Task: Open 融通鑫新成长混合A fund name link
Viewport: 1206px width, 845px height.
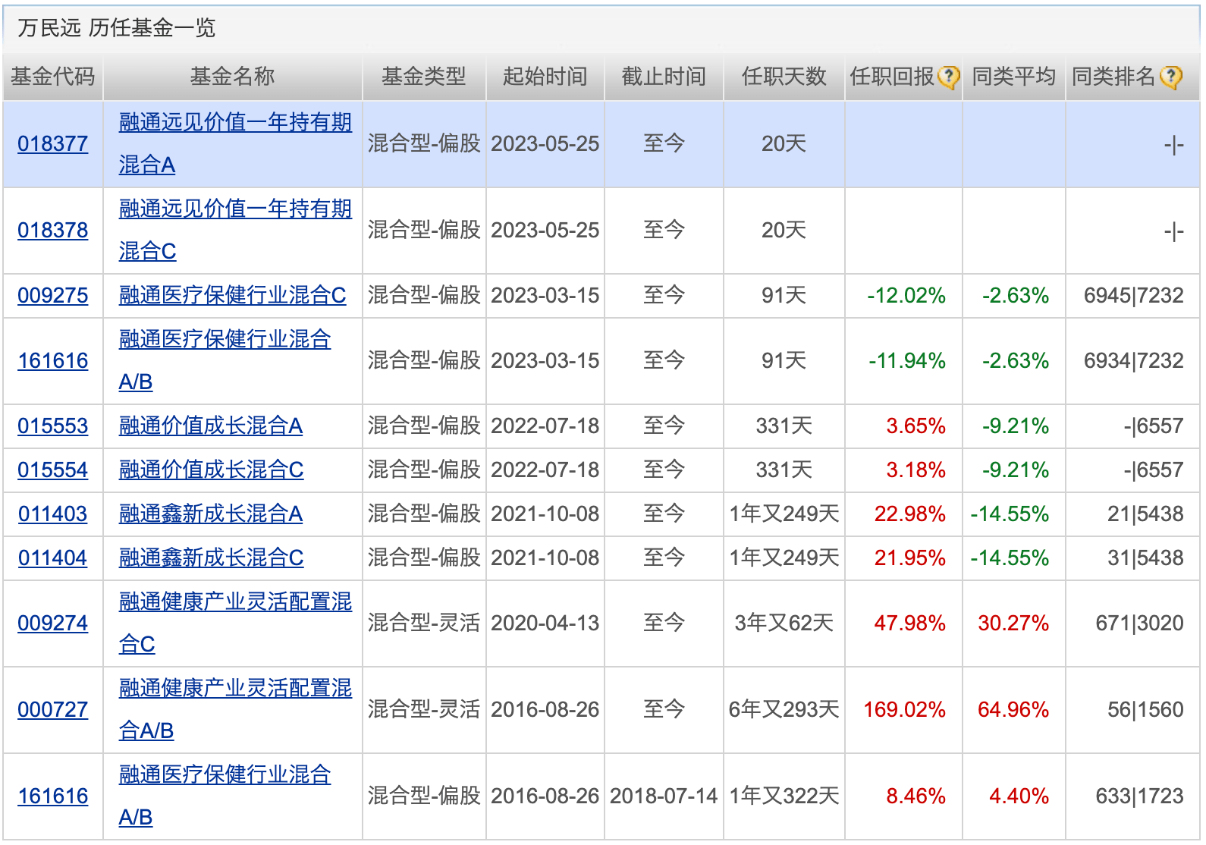Action: click(x=211, y=514)
